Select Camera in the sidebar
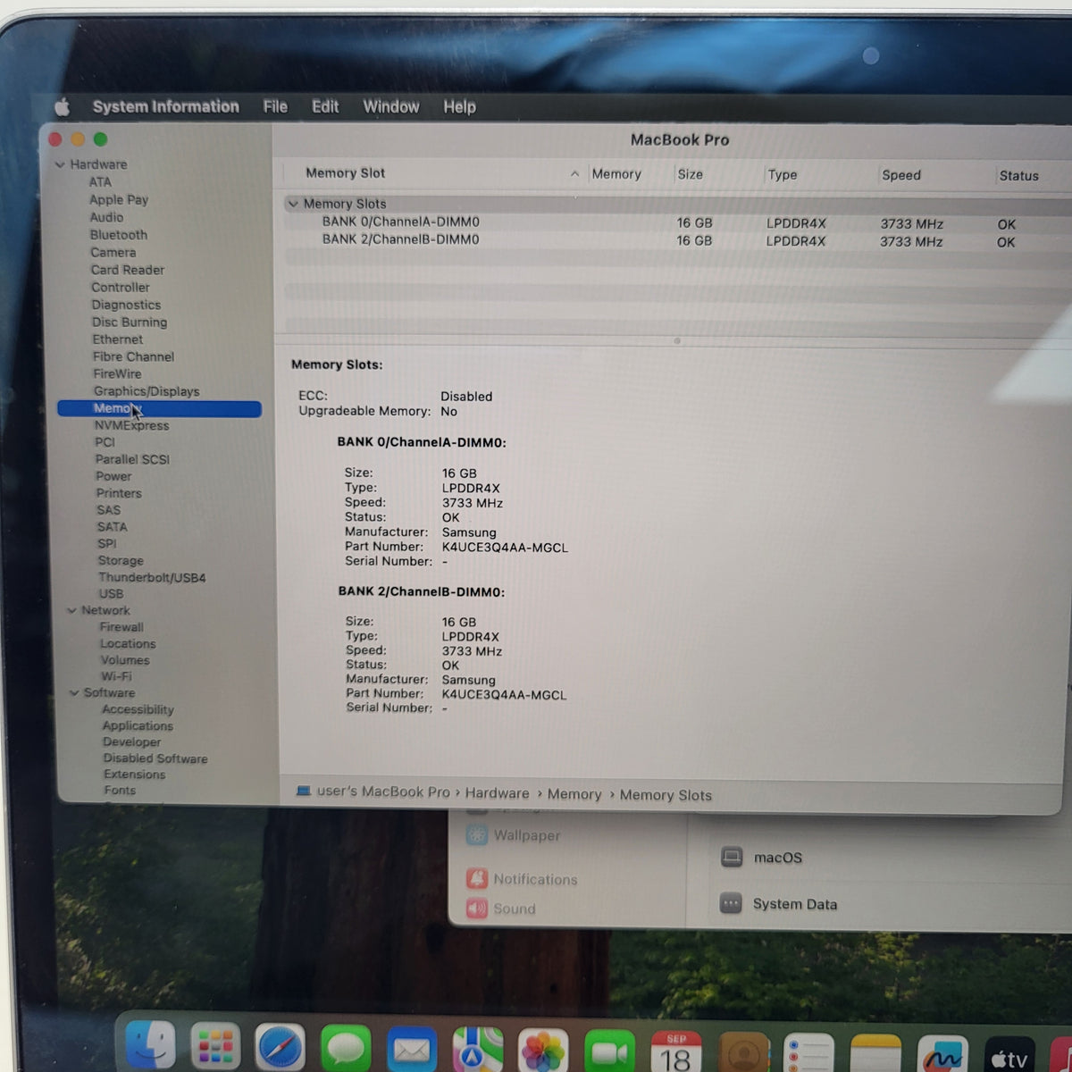Image resolution: width=1072 pixels, height=1072 pixels. [113, 252]
